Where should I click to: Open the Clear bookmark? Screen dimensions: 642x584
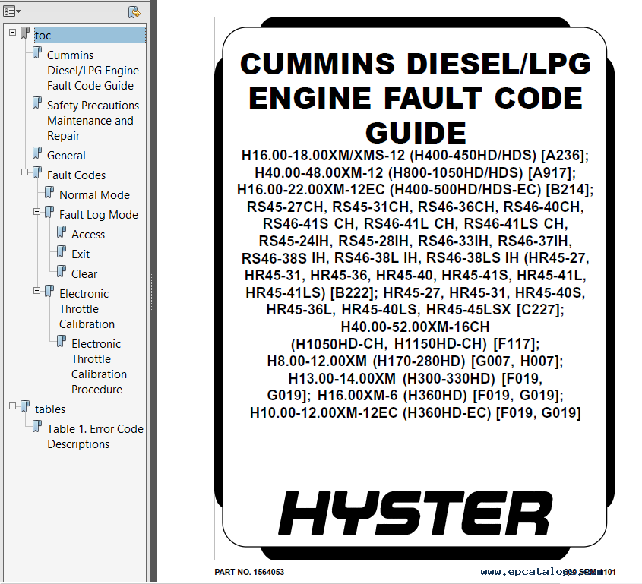[84, 274]
